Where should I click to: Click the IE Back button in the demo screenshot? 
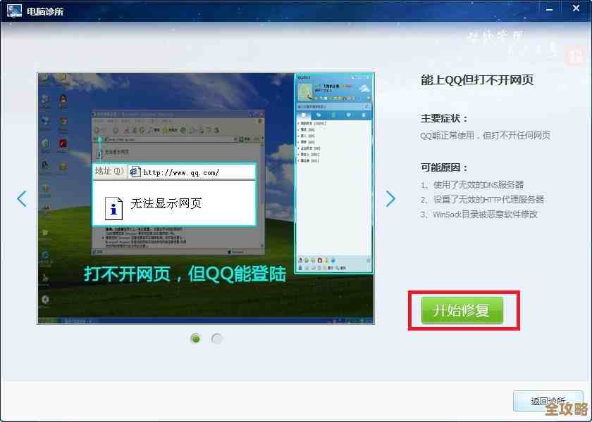97,129
